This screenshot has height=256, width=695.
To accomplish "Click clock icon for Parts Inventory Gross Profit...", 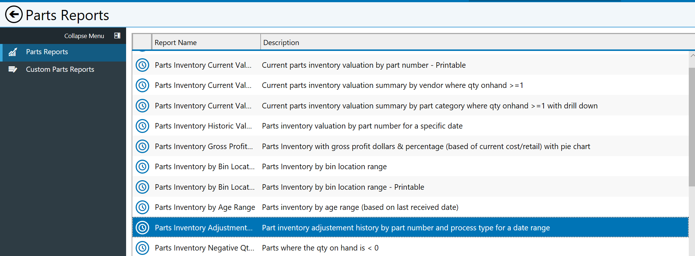I will pos(142,146).
